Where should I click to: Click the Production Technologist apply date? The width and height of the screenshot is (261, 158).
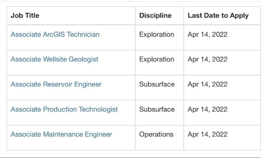208,109
